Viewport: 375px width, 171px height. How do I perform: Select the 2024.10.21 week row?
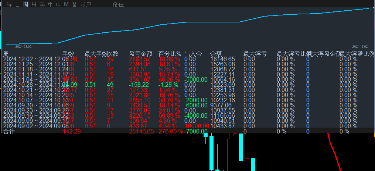click(x=188, y=90)
